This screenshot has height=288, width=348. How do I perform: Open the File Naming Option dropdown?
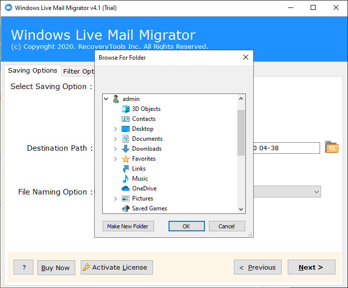[x=317, y=192]
